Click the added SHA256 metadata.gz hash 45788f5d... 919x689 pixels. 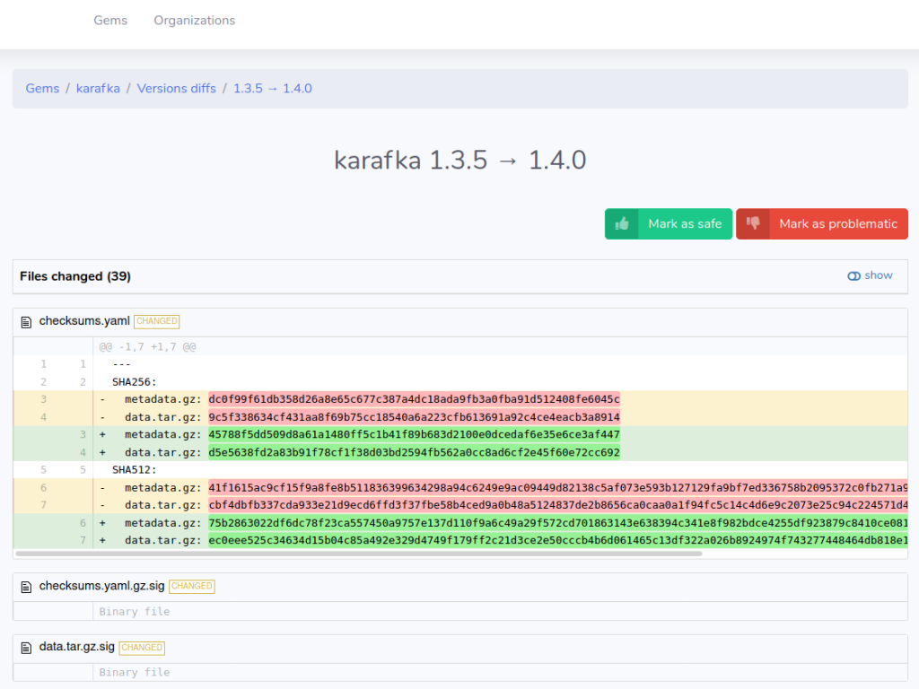tap(414, 435)
